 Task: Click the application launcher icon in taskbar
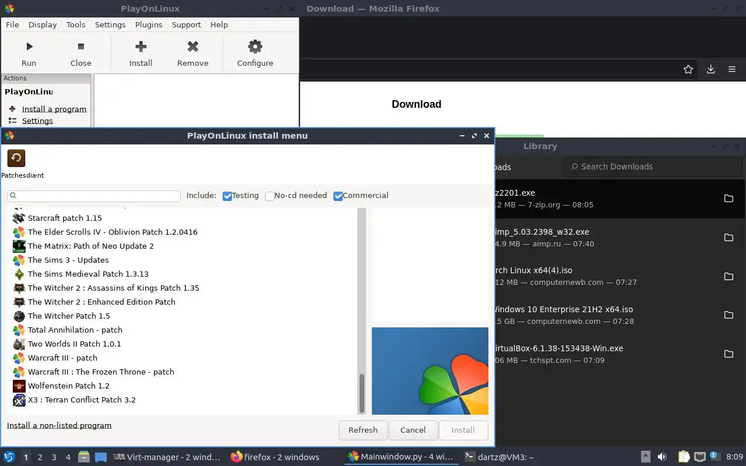pyautogui.click(x=9, y=457)
